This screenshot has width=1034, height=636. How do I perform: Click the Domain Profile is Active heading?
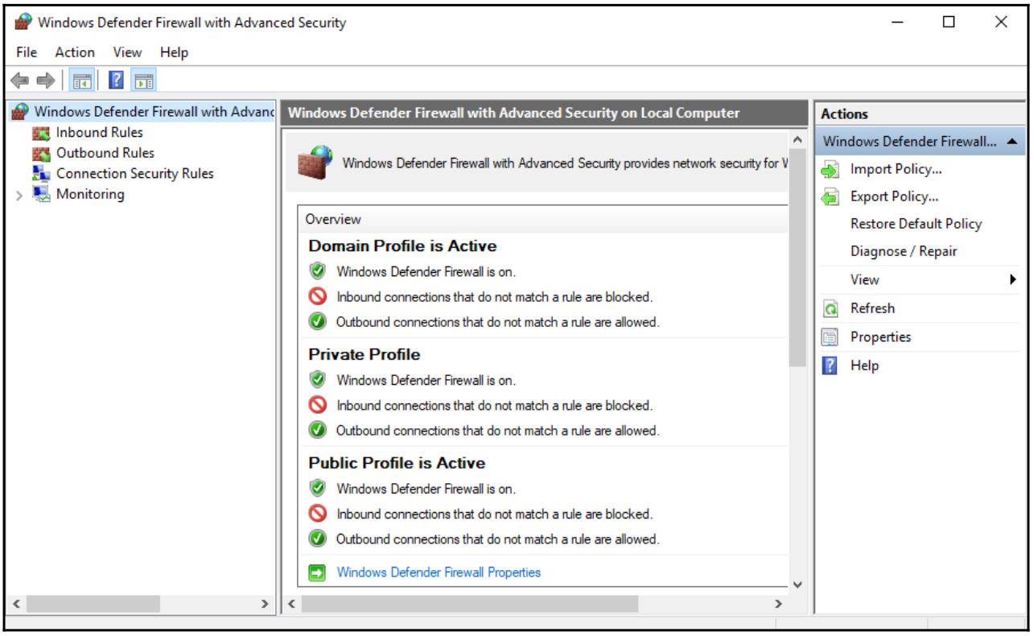[x=402, y=246]
